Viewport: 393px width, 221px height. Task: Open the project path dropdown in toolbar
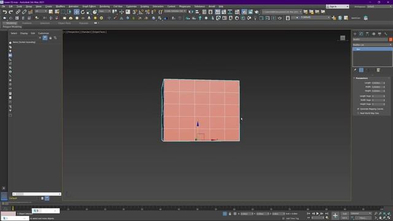pyautogui.click(x=282, y=12)
